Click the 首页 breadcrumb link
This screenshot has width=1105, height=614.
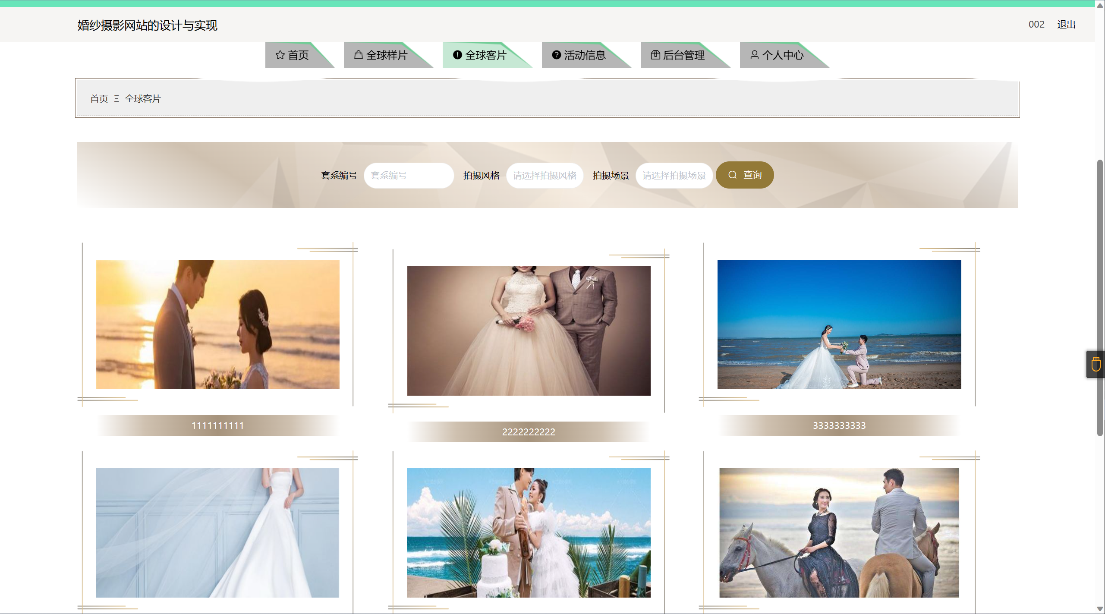(99, 99)
